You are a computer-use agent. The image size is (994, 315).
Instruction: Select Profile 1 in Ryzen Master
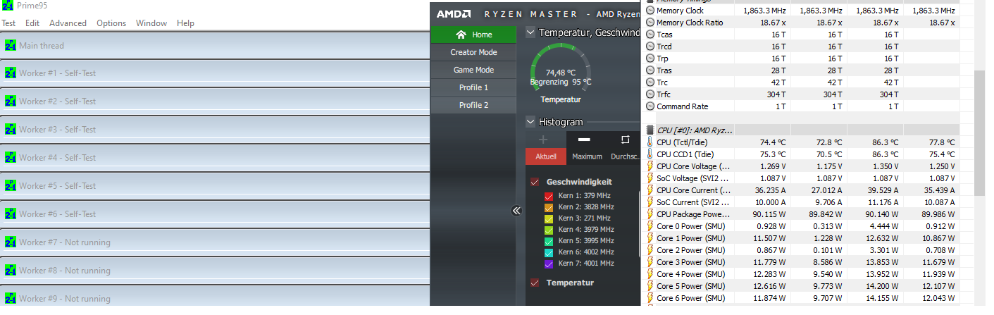coord(473,87)
